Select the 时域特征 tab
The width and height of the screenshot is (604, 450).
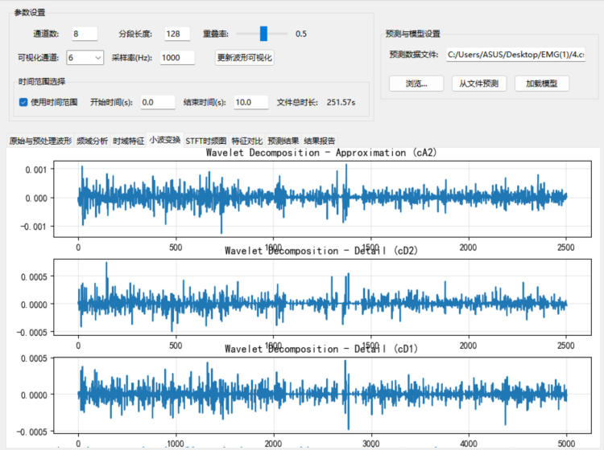pyautogui.click(x=128, y=141)
